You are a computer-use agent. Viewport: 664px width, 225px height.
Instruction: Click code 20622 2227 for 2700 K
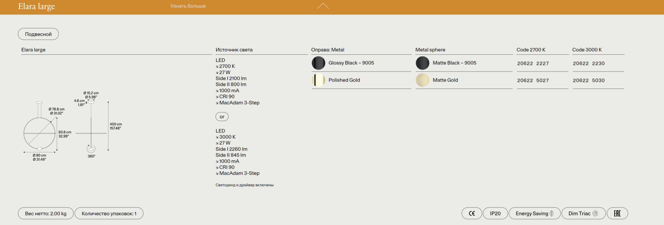(533, 64)
